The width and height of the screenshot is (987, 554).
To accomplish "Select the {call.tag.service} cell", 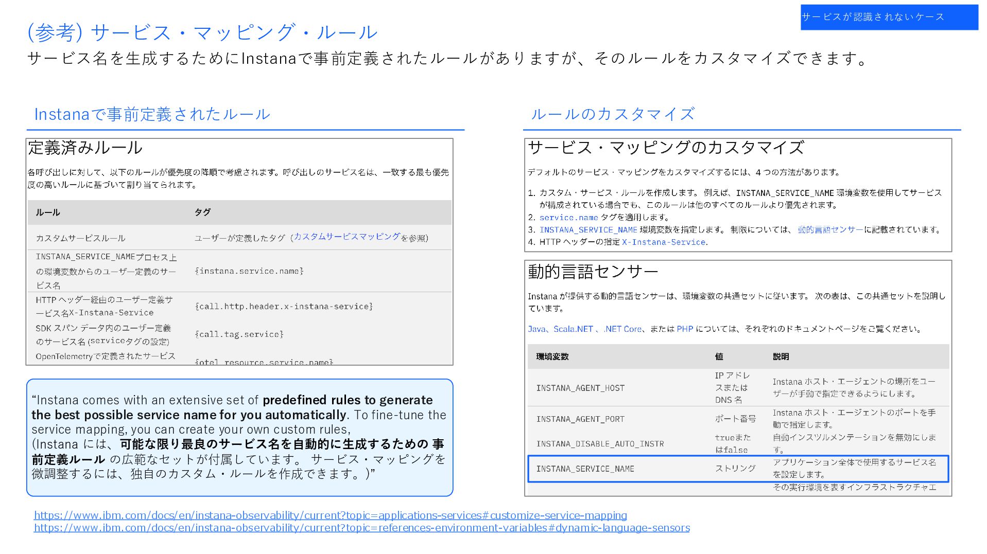I will coord(239,334).
